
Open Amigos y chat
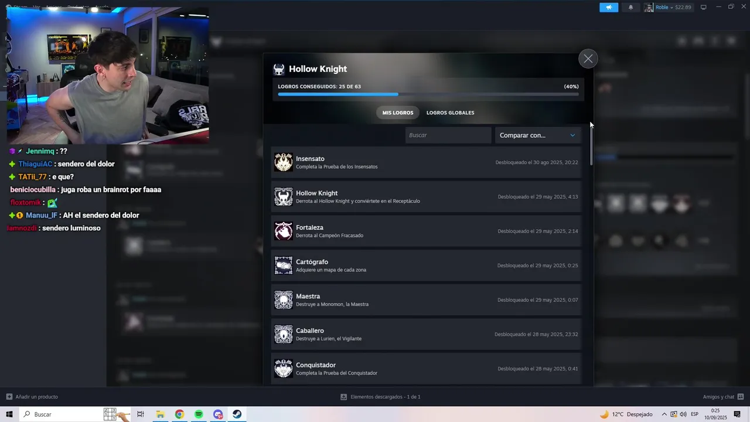point(724,397)
